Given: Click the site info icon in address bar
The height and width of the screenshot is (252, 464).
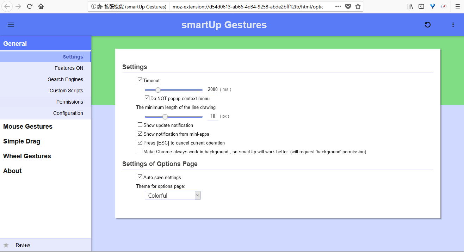Looking at the screenshot, I should click(93, 6).
